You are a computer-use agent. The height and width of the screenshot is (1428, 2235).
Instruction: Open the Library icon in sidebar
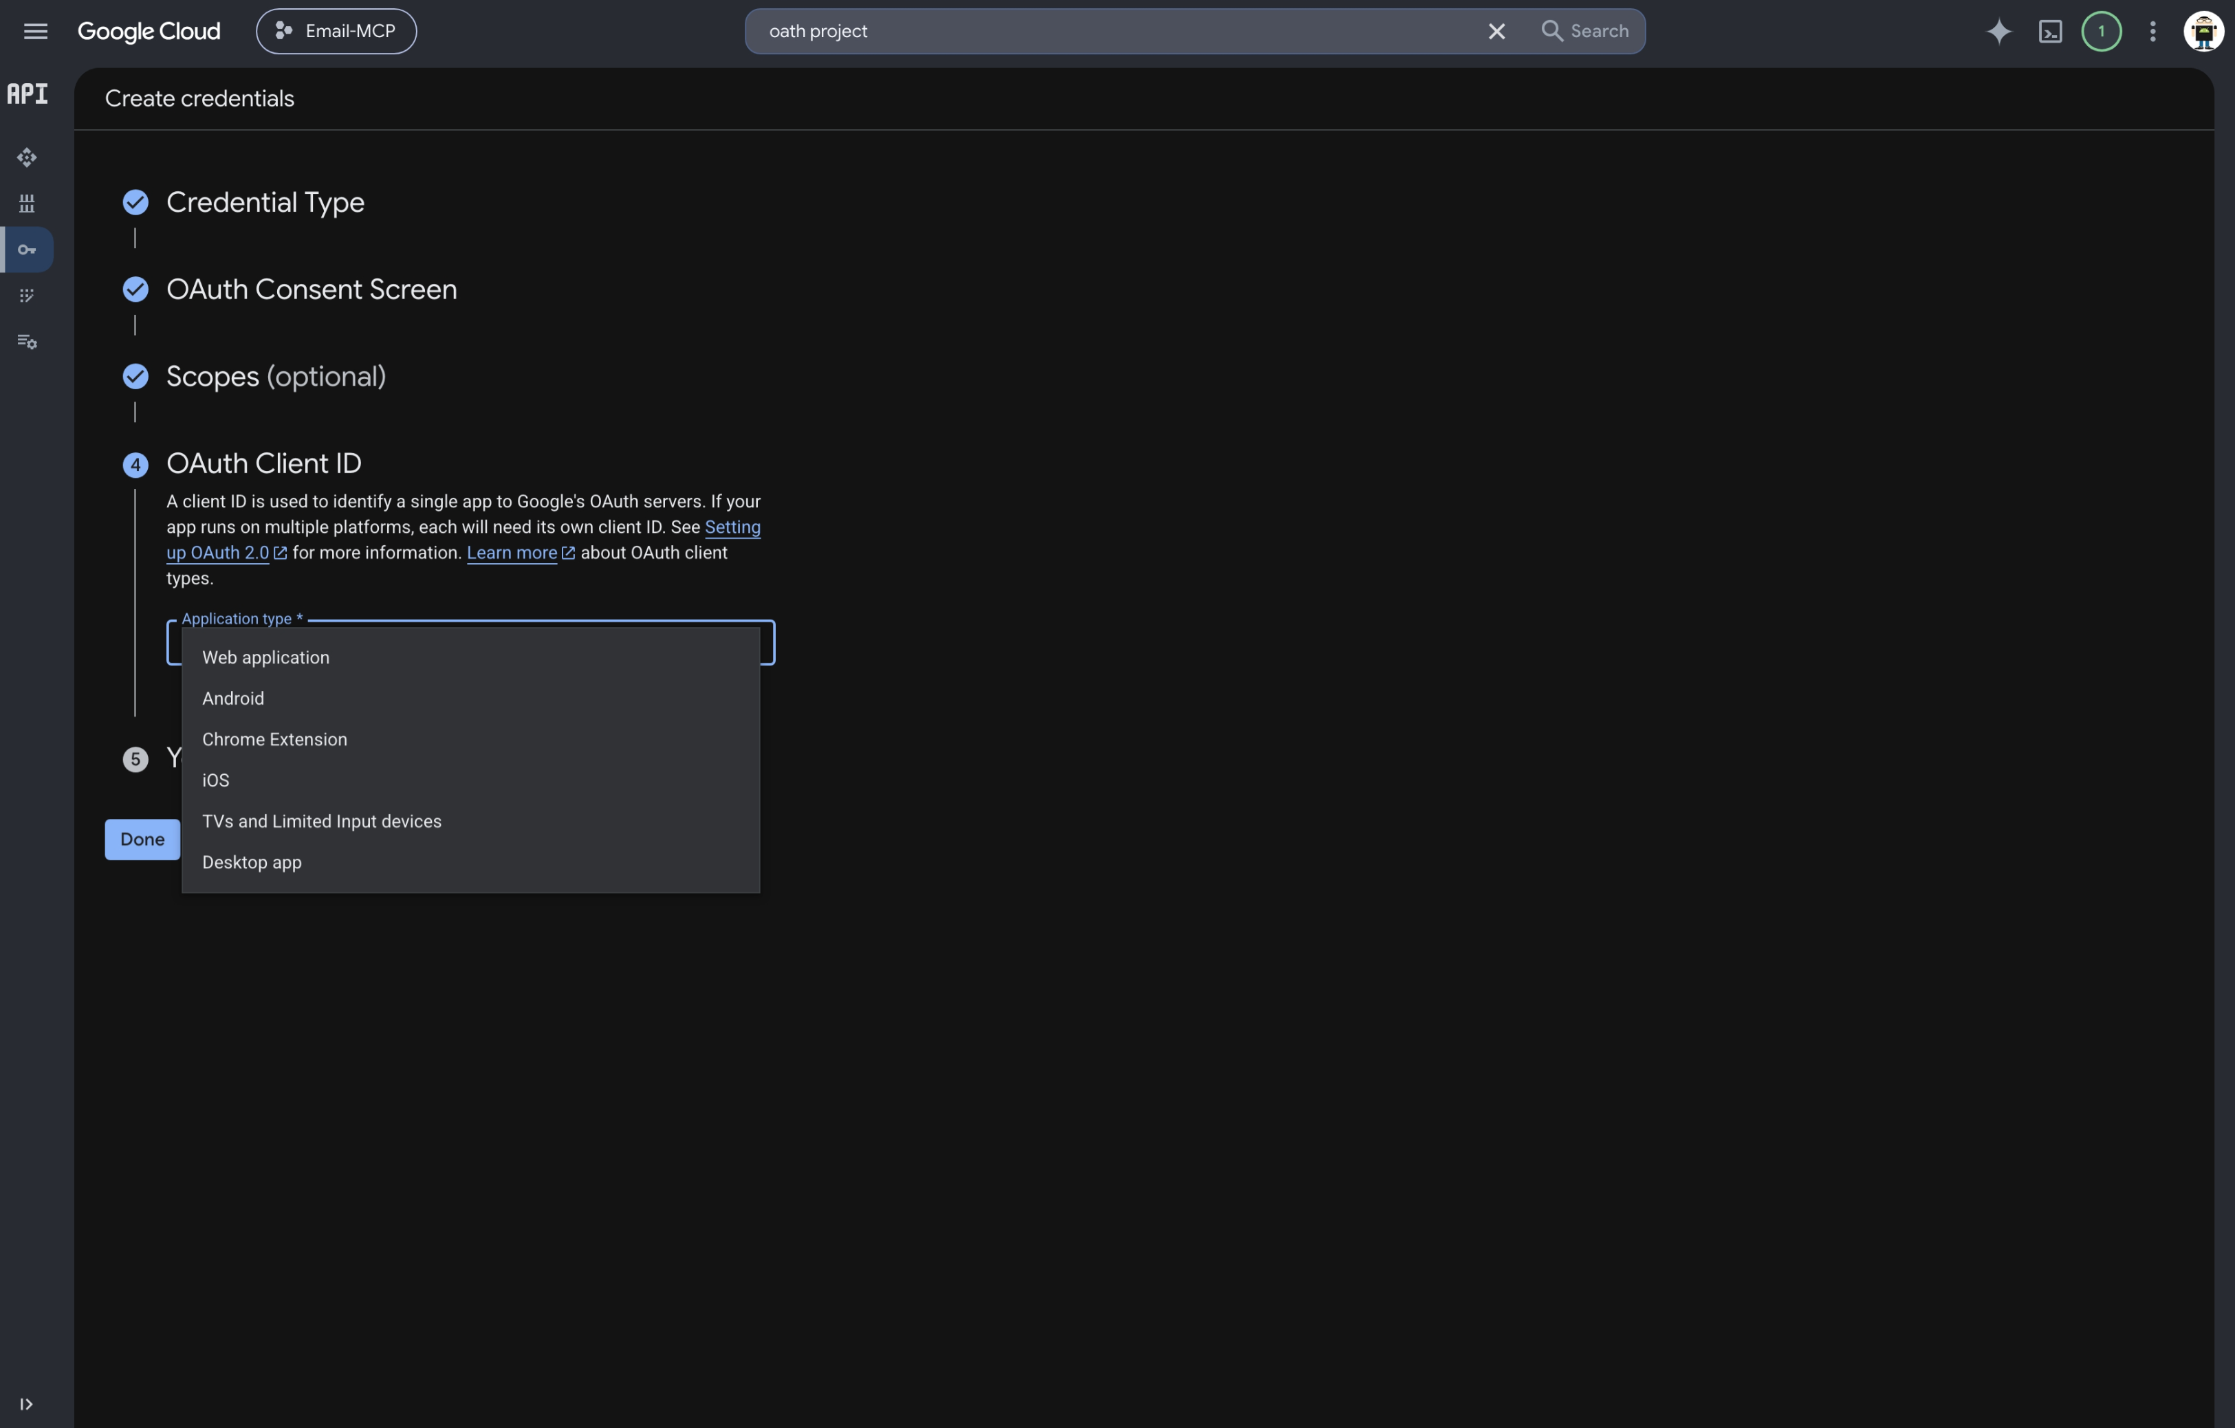point(27,204)
